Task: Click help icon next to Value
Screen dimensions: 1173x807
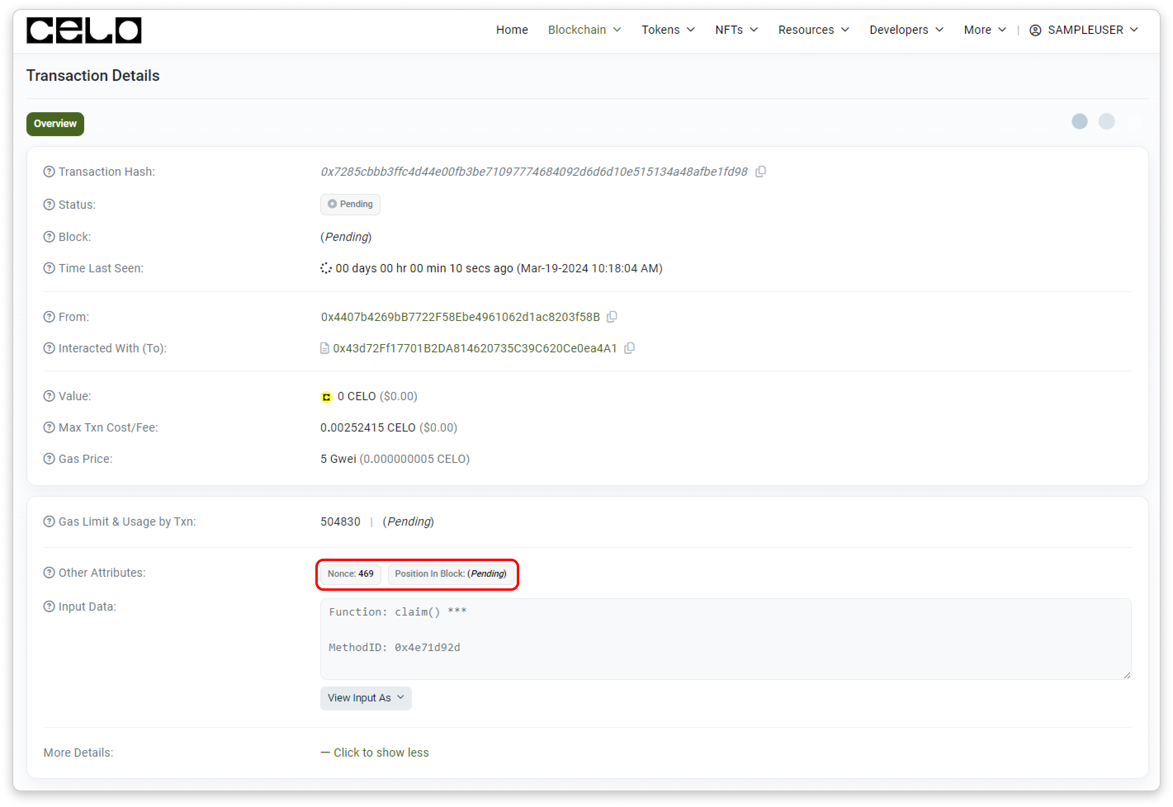Action: 49,396
